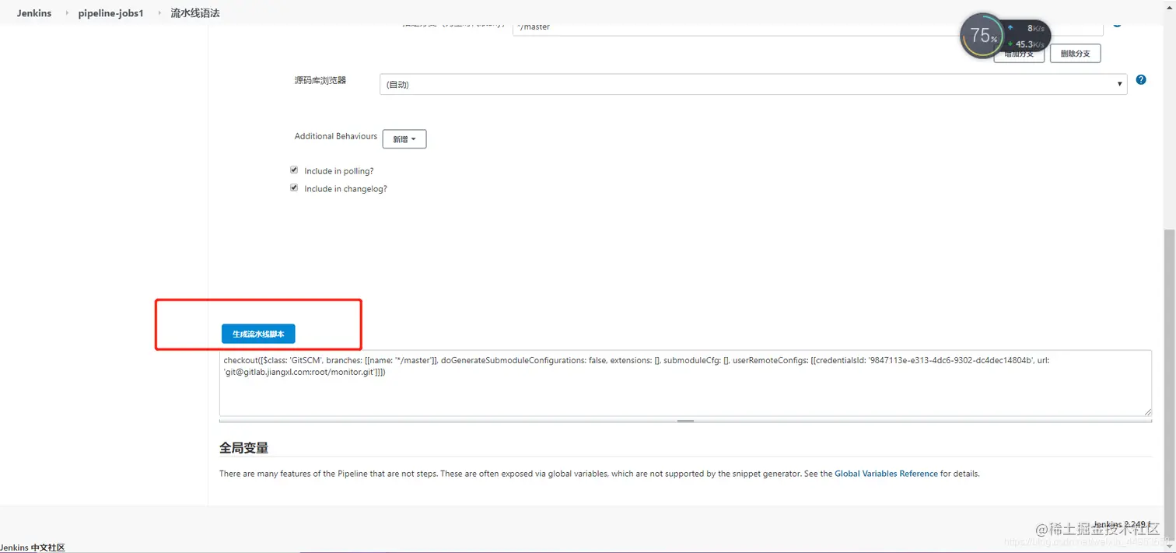Open the Jenkins 中文社区 footer link

pos(33,548)
